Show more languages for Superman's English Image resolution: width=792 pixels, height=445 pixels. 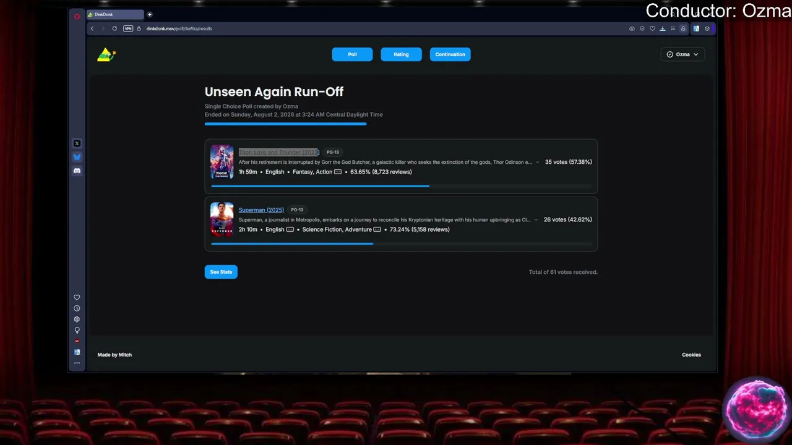(290, 229)
